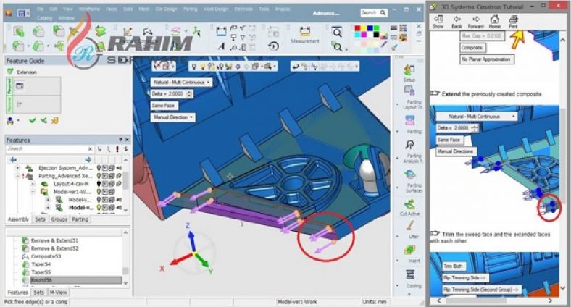Expand the Ejection System_Adv tree node
Image resolution: width=571 pixels, height=307 pixels.
(x=17, y=168)
